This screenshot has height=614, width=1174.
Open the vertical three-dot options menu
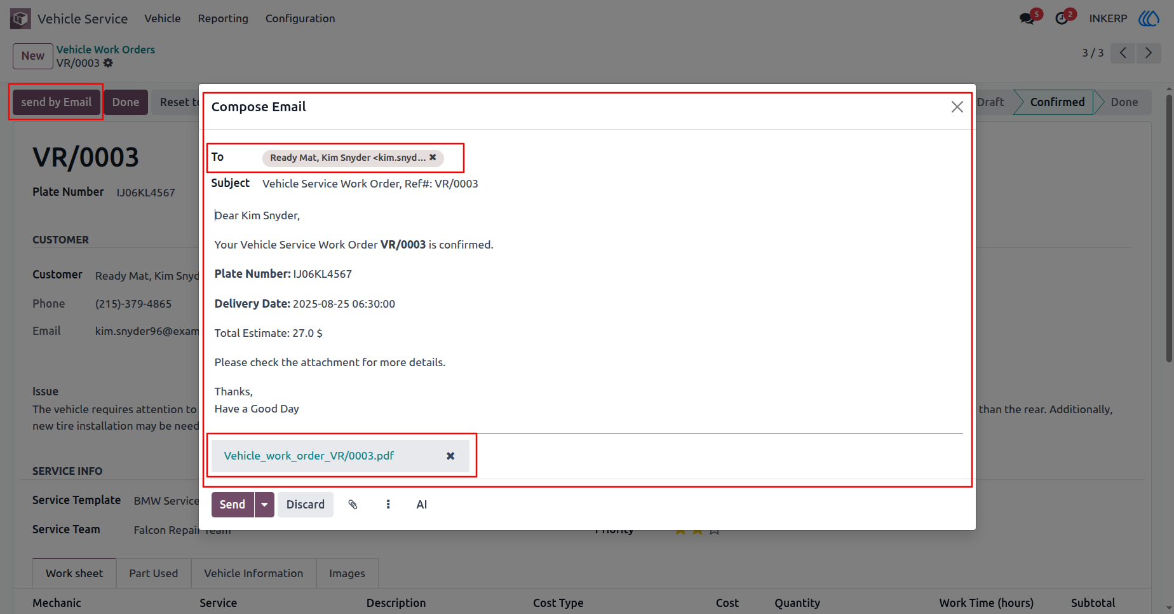coord(388,505)
